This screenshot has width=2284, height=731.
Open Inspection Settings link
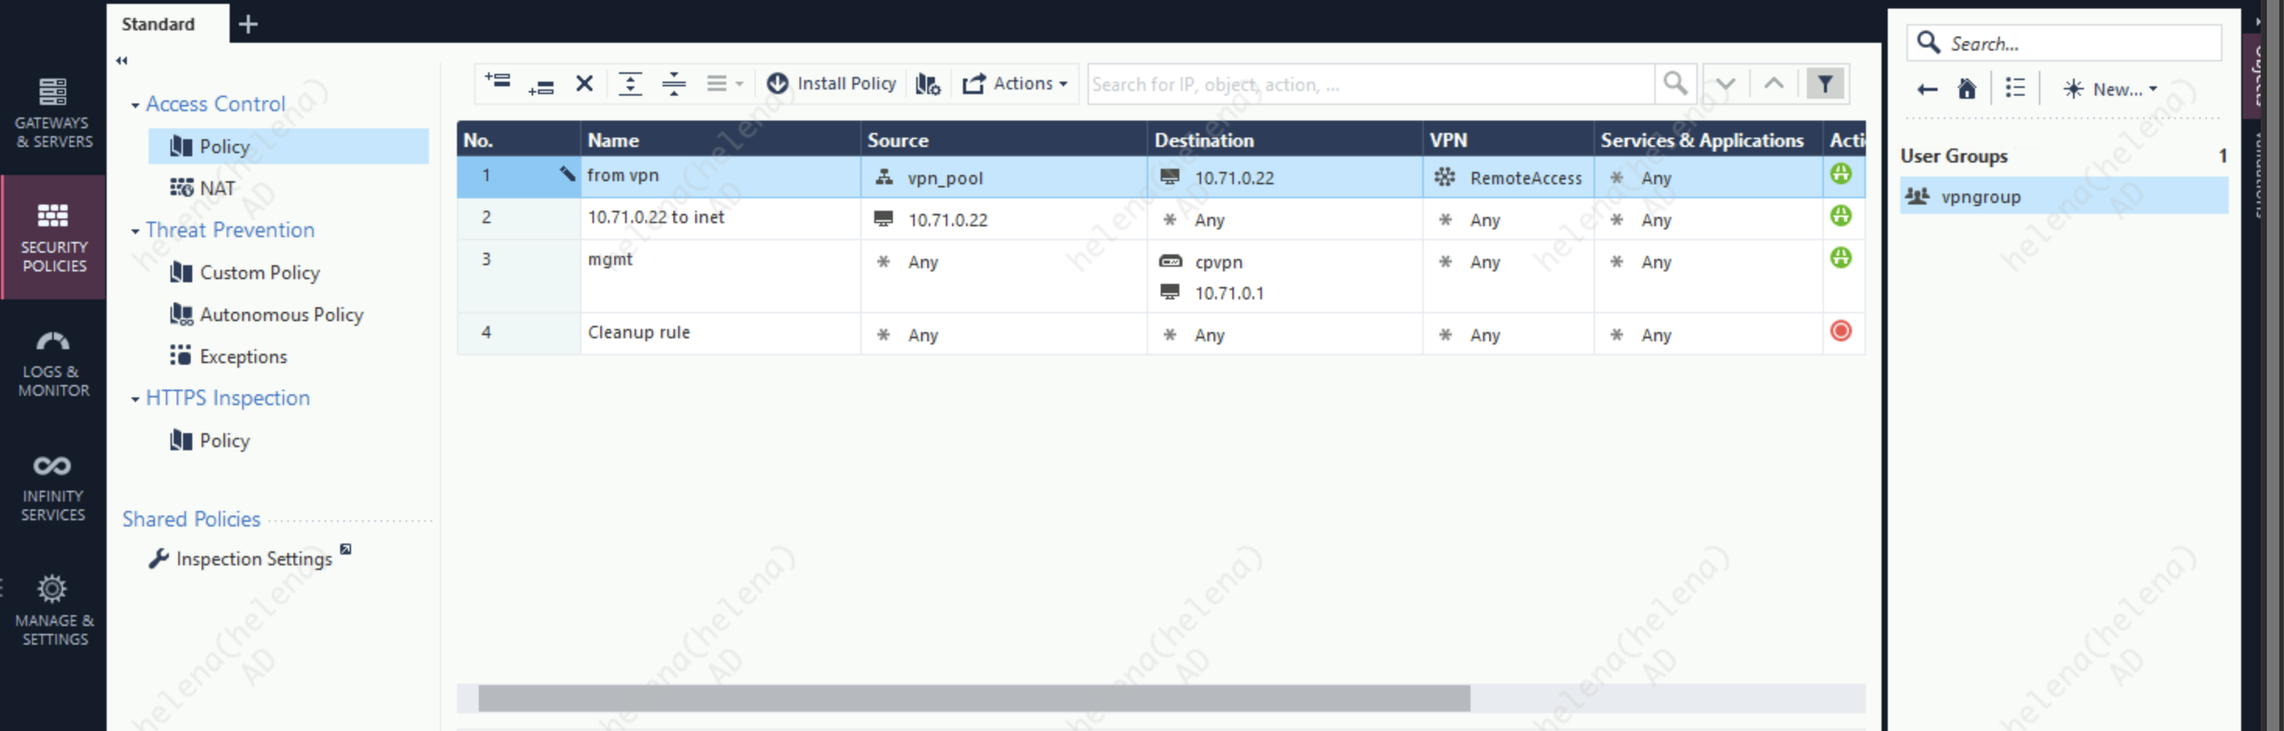(254, 559)
